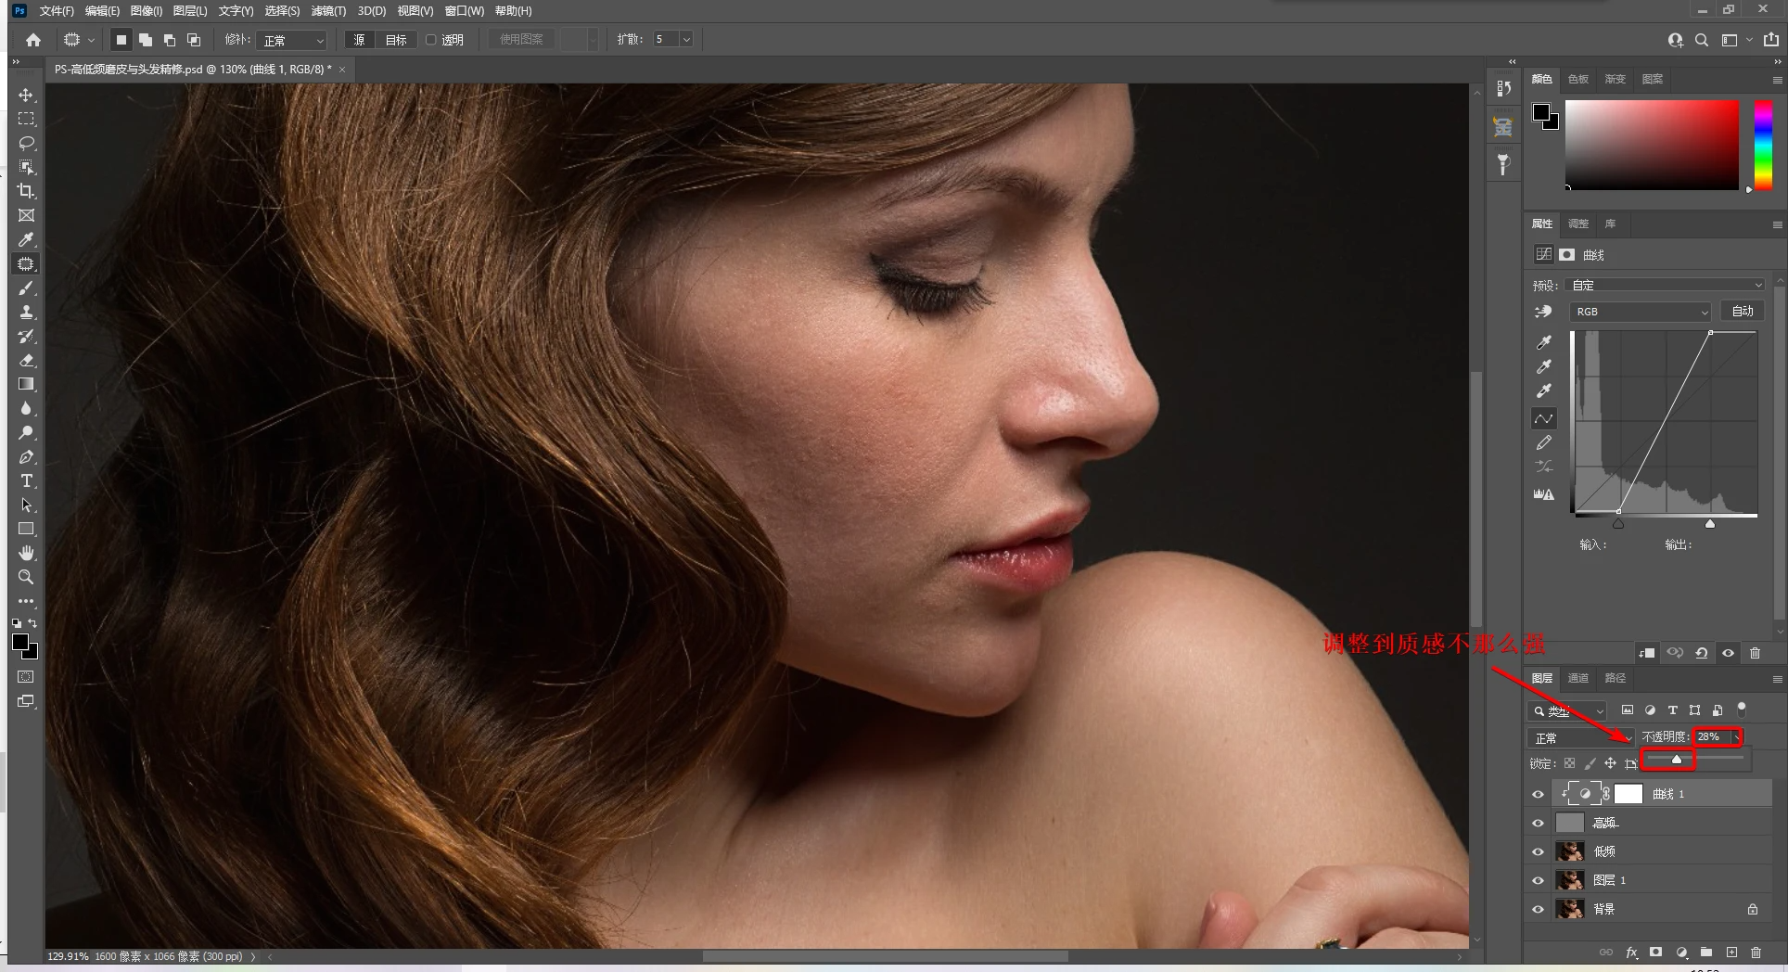Click the delete layer trash icon

click(x=1756, y=953)
